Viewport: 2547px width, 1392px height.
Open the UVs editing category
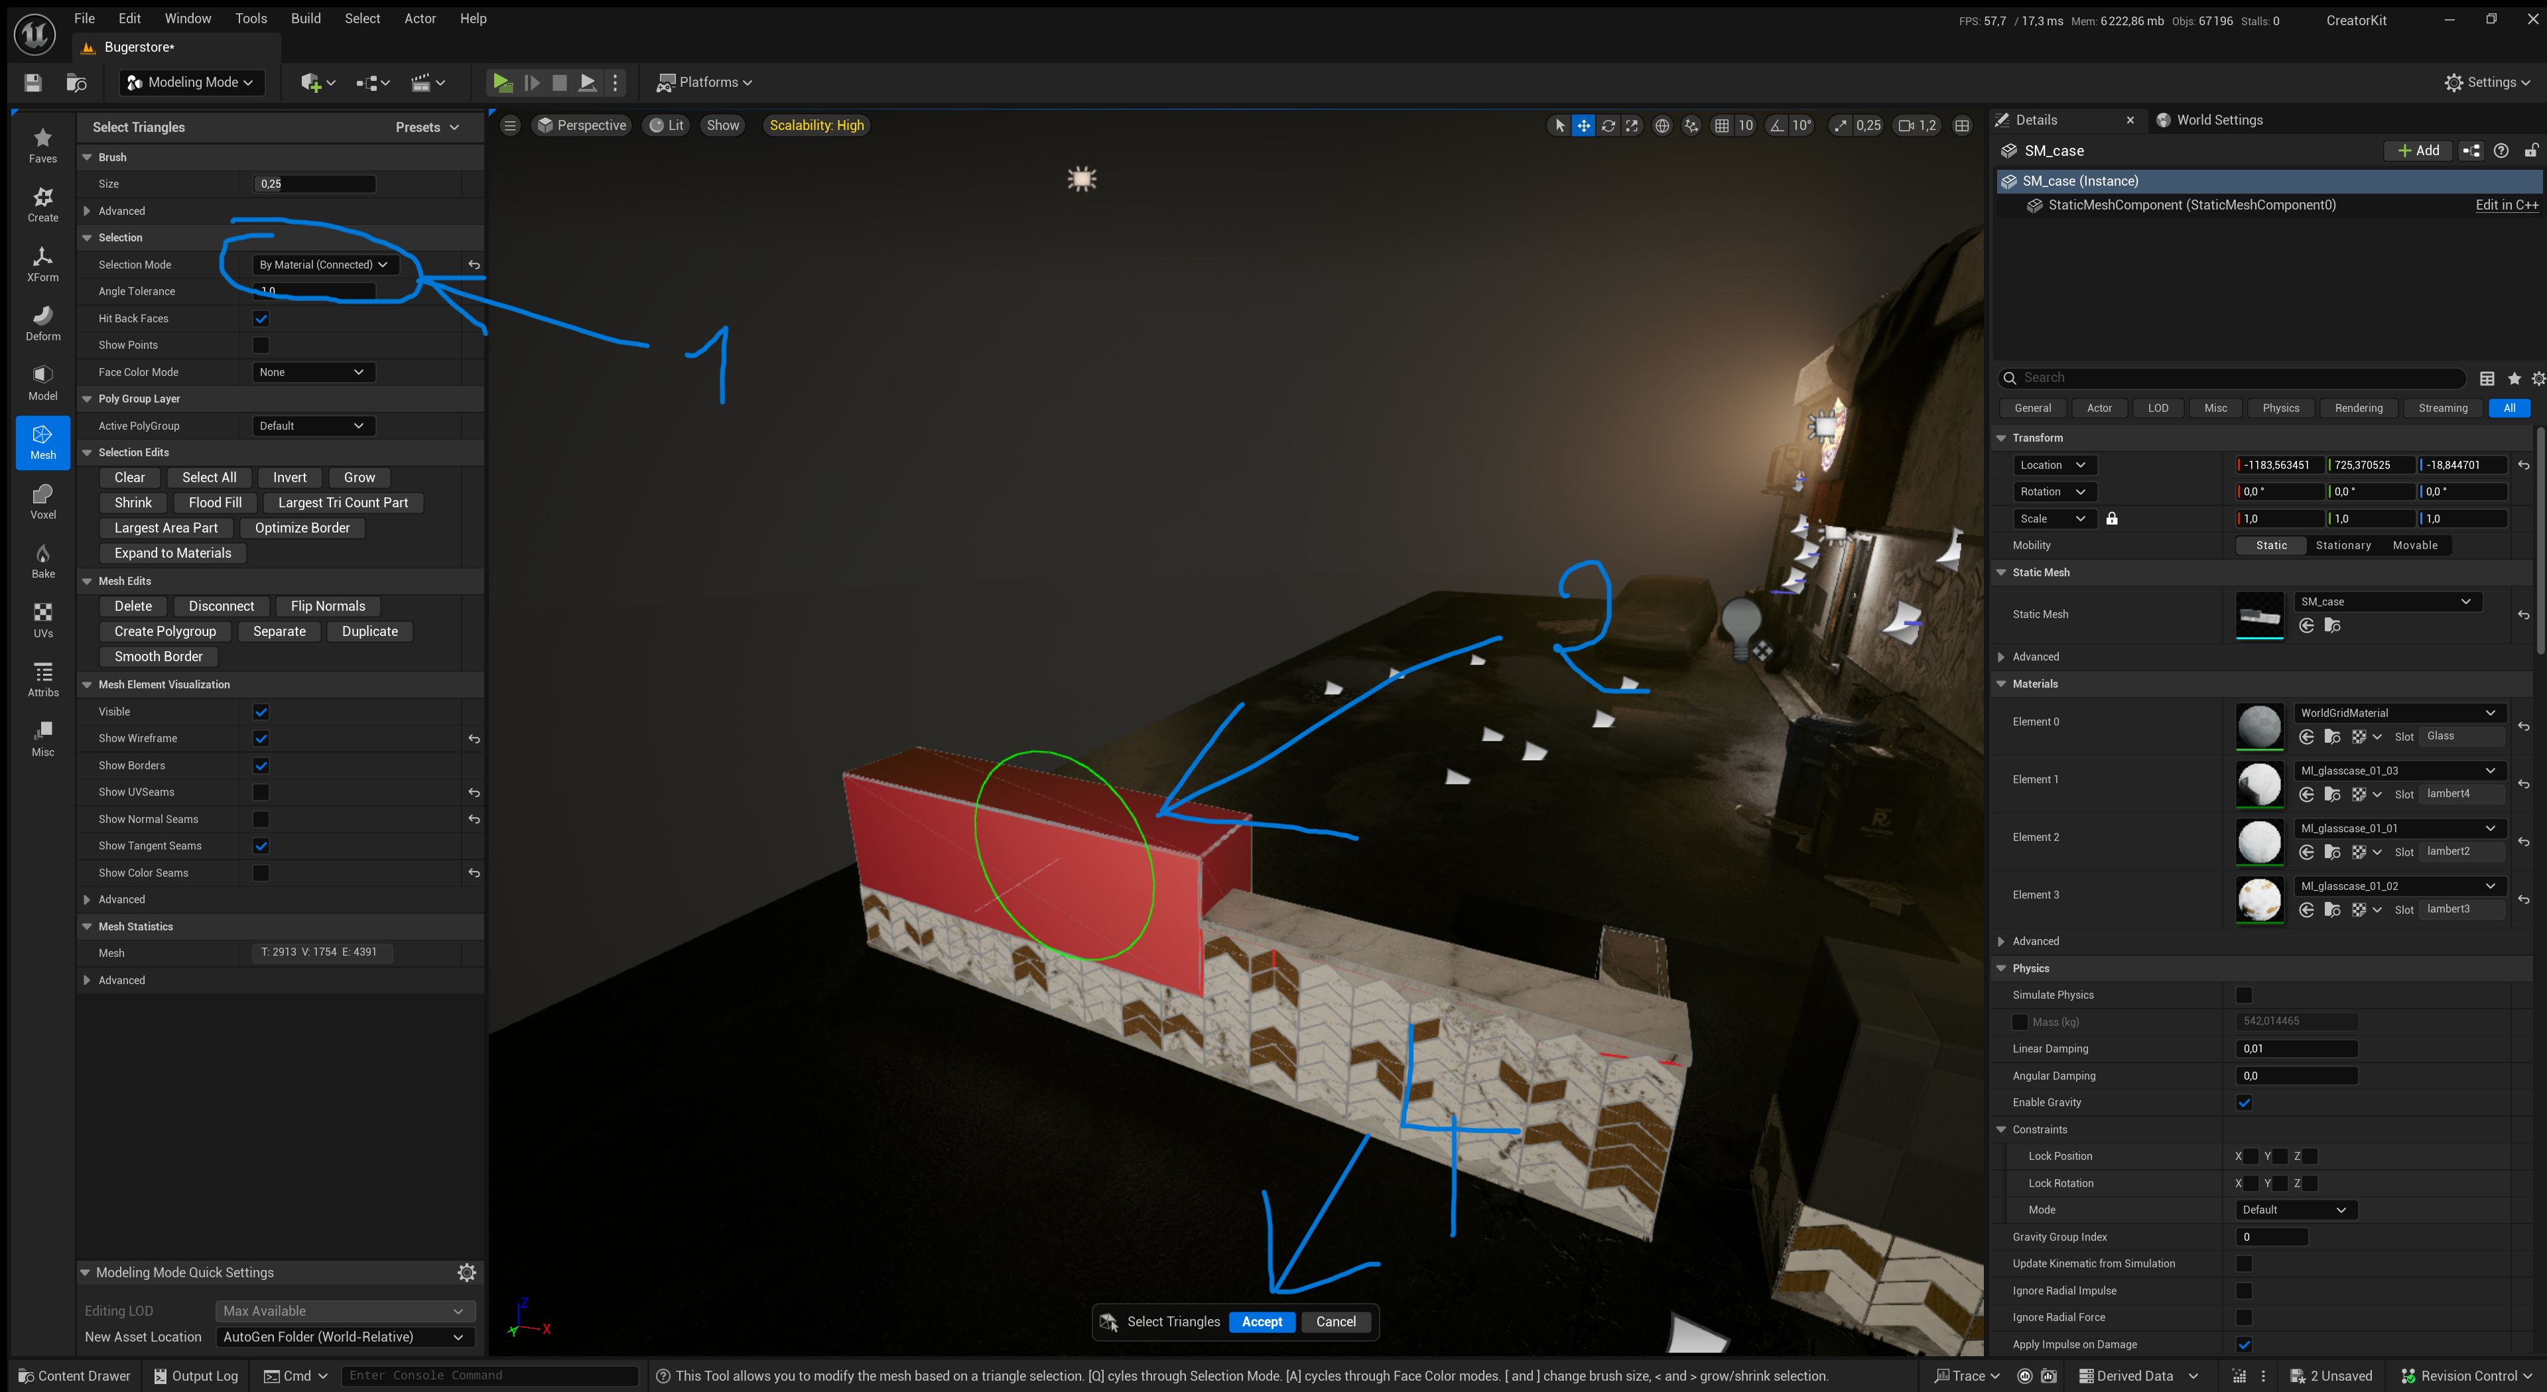[42, 620]
